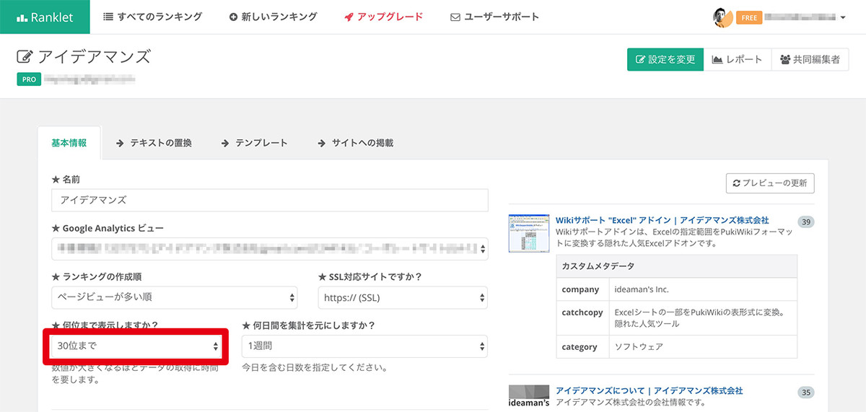This screenshot has width=866, height=412.
Task: Click the company row label
Action: tap(581, 289)
